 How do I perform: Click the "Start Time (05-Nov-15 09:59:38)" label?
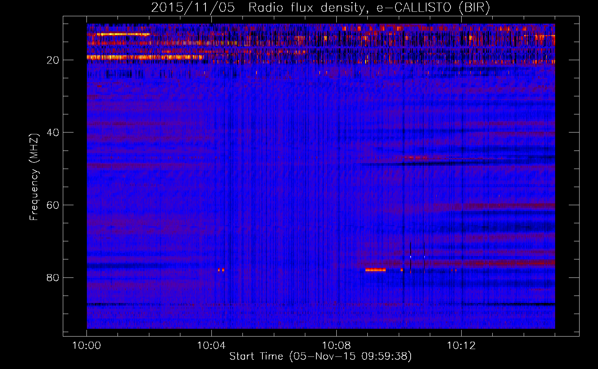coord(320,356)
